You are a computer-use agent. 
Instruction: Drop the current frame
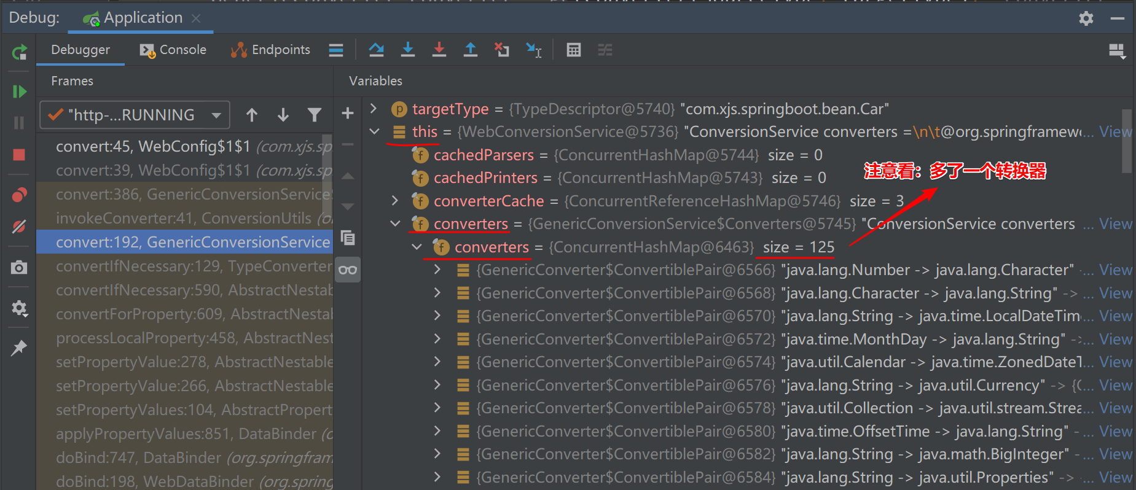click(x=502, y=50)
